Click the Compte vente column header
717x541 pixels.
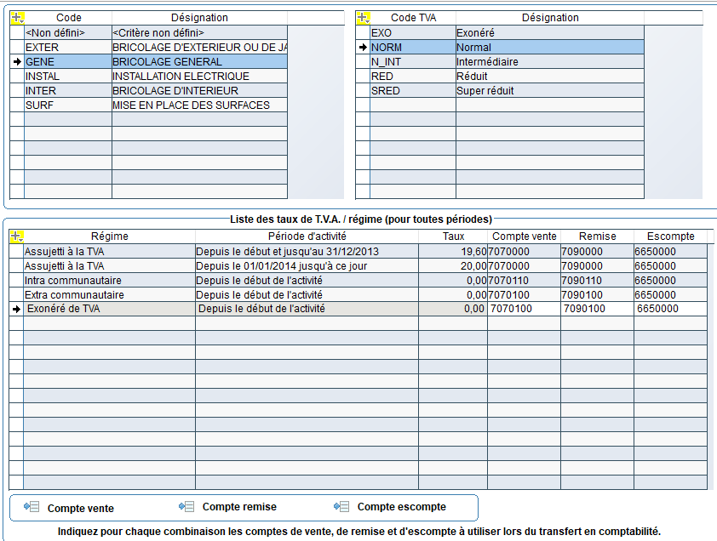(x=524, y=236)
